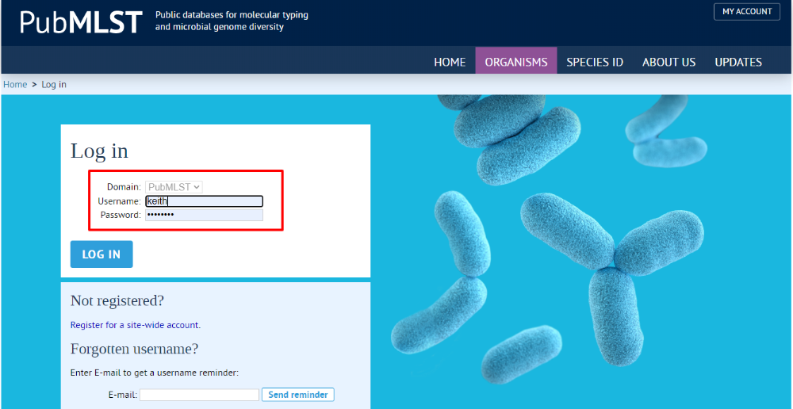Expand the Domain dropdown
The width and height of the screenshot is (793, 409).
tap(174, 187)
